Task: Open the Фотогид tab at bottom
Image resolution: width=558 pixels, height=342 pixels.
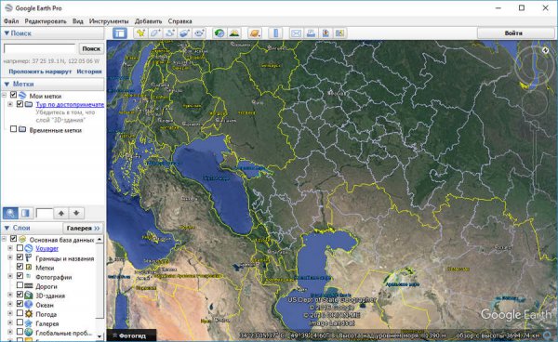Action: coord(132,335)
